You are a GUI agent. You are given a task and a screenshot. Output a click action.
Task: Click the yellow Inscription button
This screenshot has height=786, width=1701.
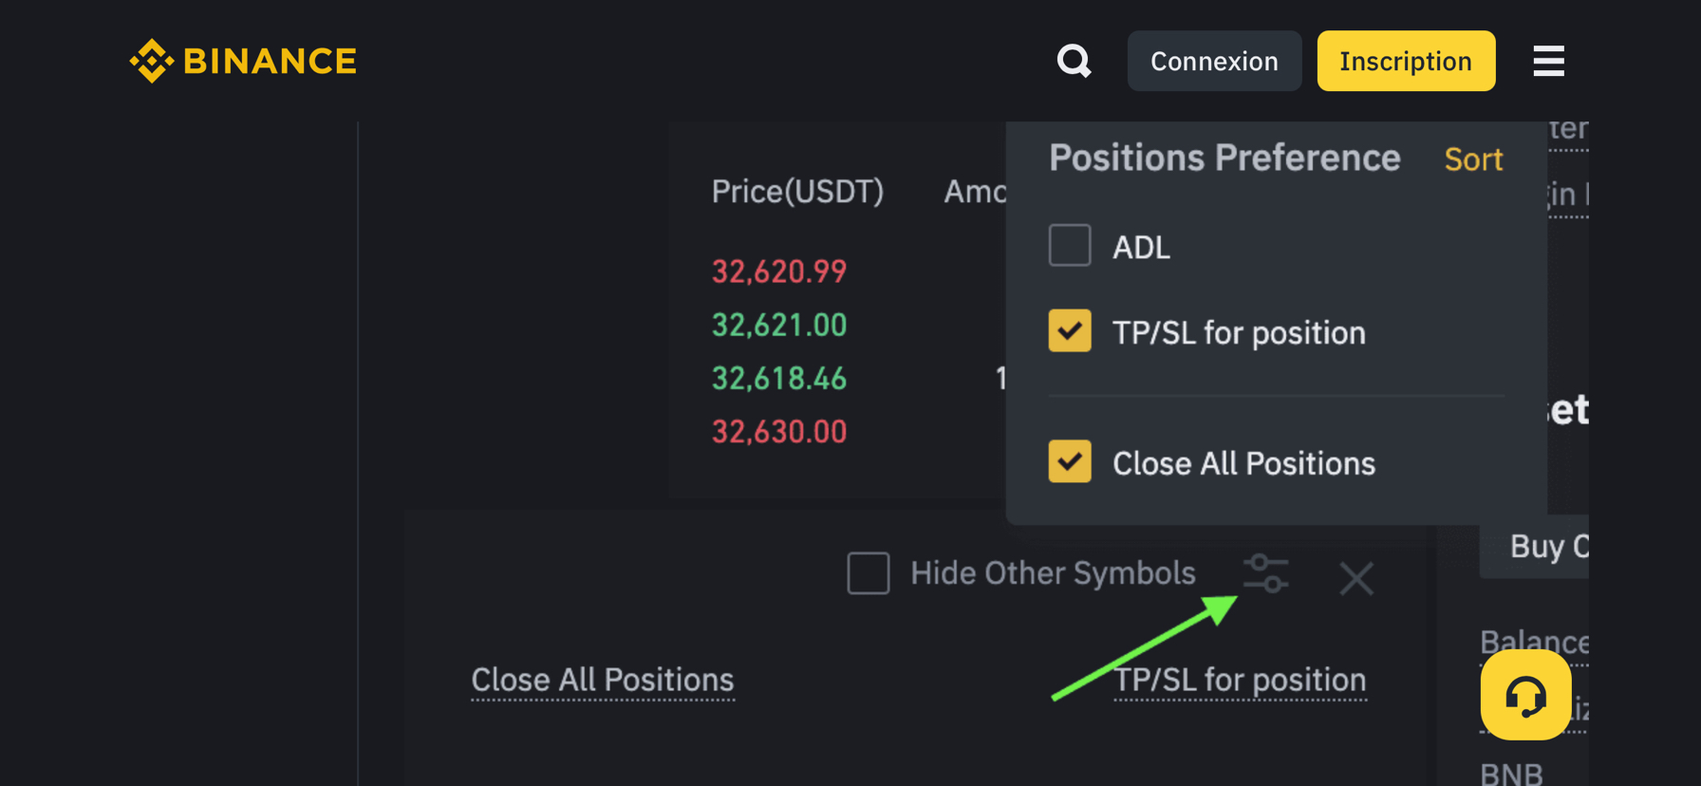click(x=1406, y=61)
